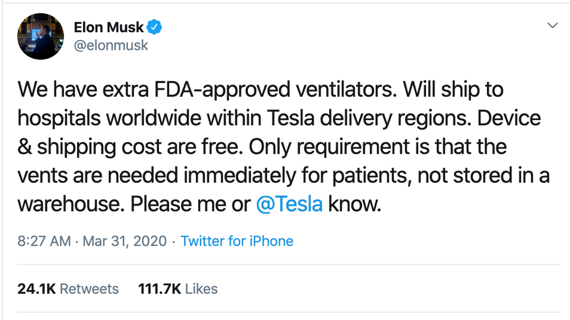Open the Elon Musk display name
Image resolution: width=570 pixels, height=320 pixels.
coord(108,28)
